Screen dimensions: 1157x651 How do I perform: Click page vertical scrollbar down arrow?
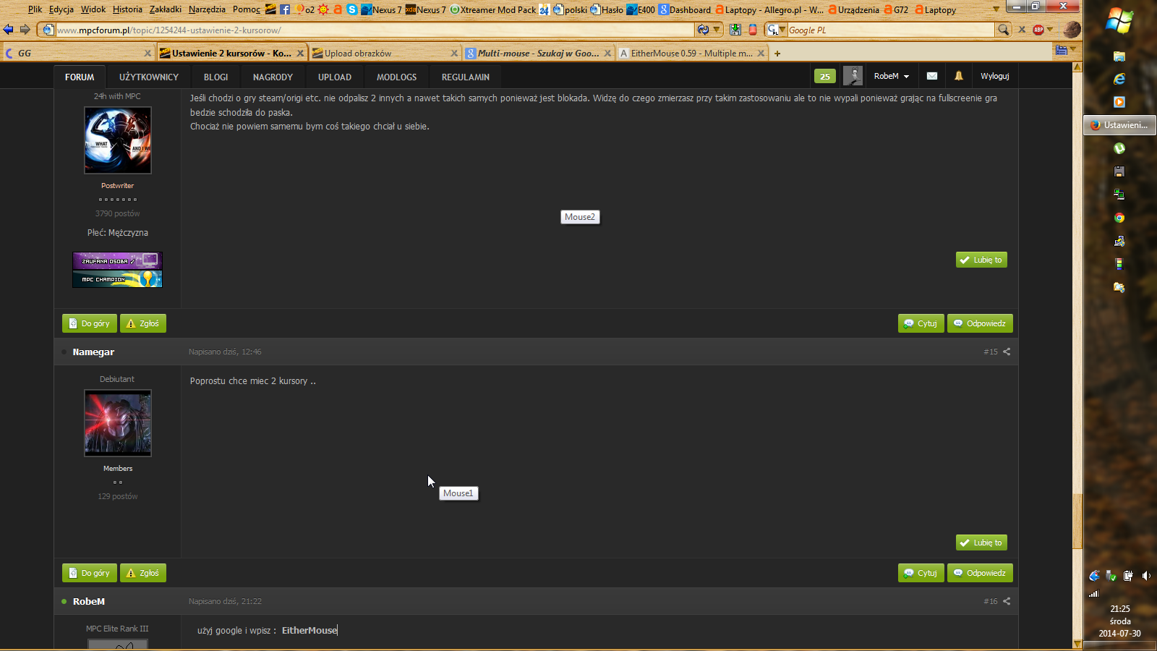click(x=1077, y=644)
